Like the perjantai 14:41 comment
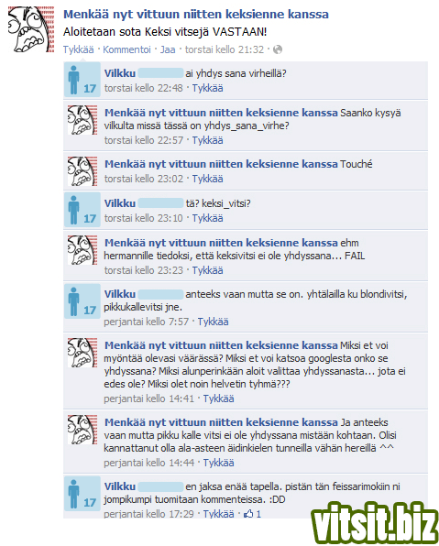Viewport: 439px width, 546px height. point(218,399)
